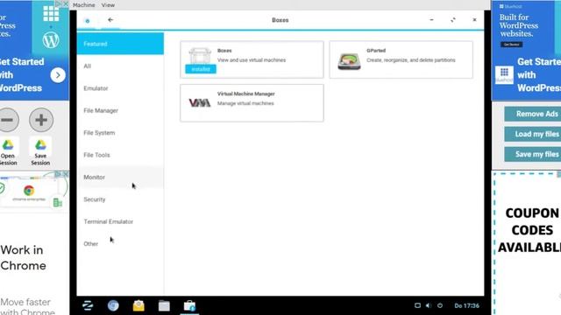Image resolution: width=561 pixels, height=315 pixels.
Task: Click 'View and use virtual machines' description
Action: (252, 60)
